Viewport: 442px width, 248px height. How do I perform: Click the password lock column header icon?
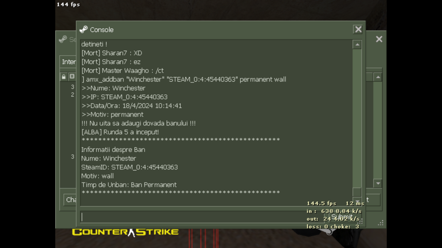pos(64,77)
